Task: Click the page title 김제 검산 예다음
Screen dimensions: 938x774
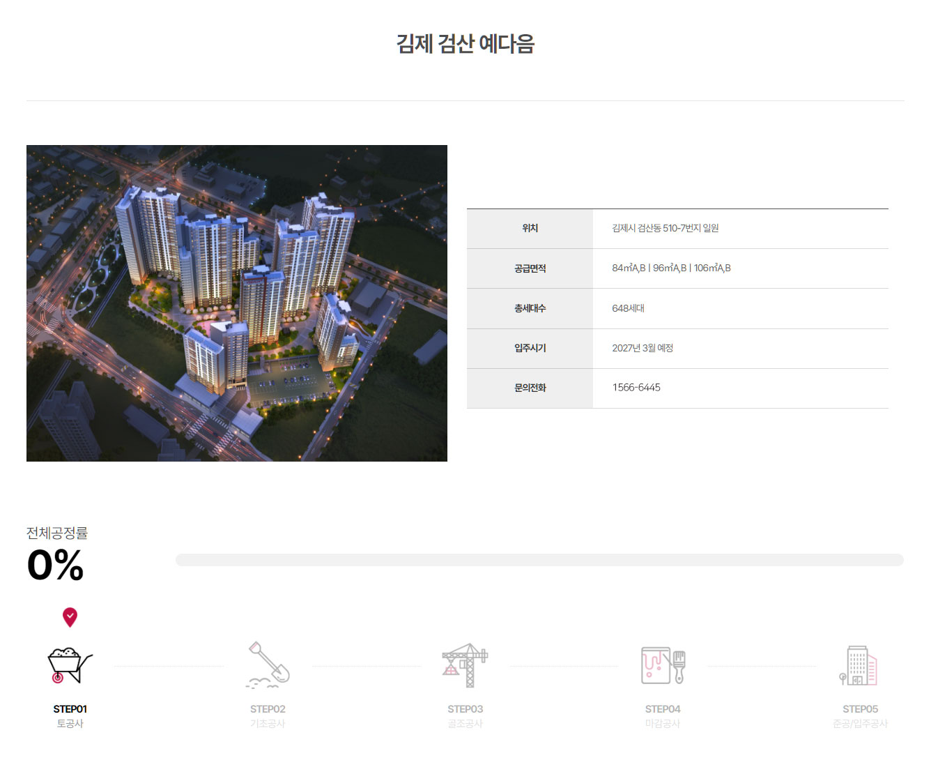Action: coord(466,44)
